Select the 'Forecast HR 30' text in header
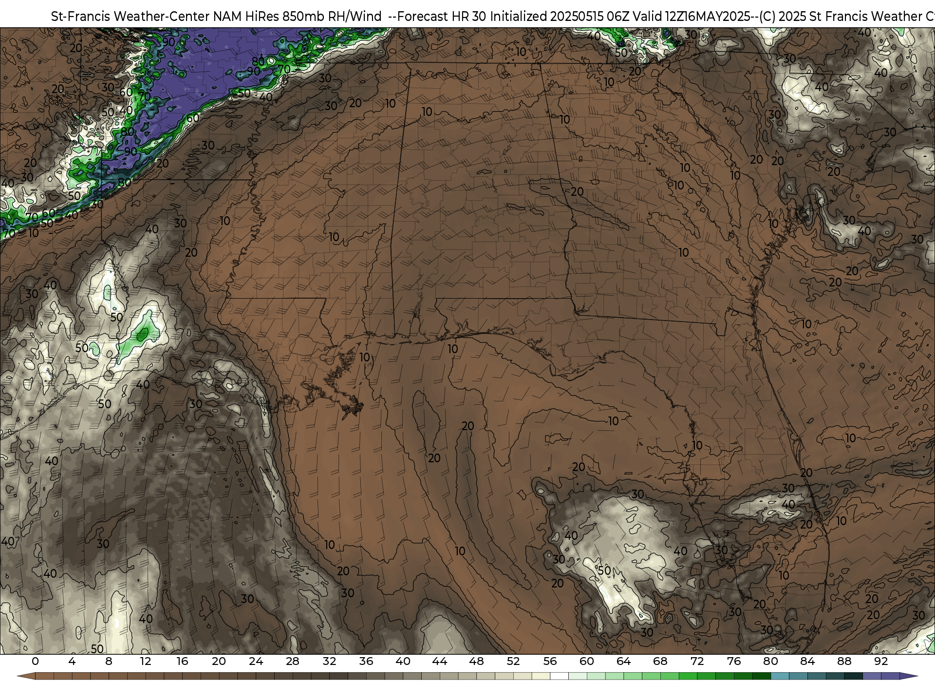This screenshot has height=682, width=935. pyautogui.click(x=442, y=16)
